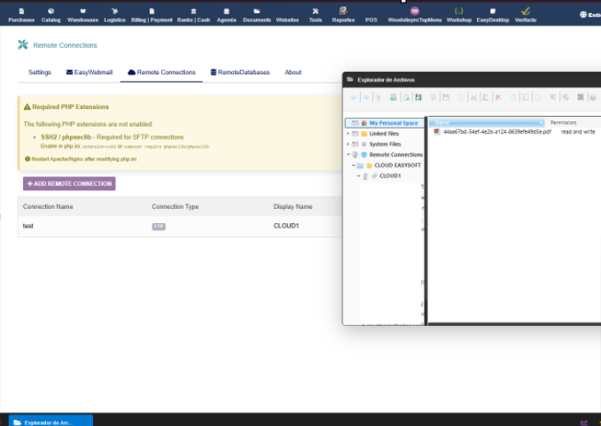Viewport: 601px width, 426px height.
Task: Click the up-one-level arrow in explorer toolbar
Action: (x=379, y=97)
